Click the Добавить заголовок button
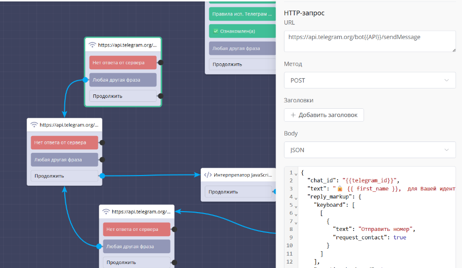The image size is (462, 268). click(323, 115)
